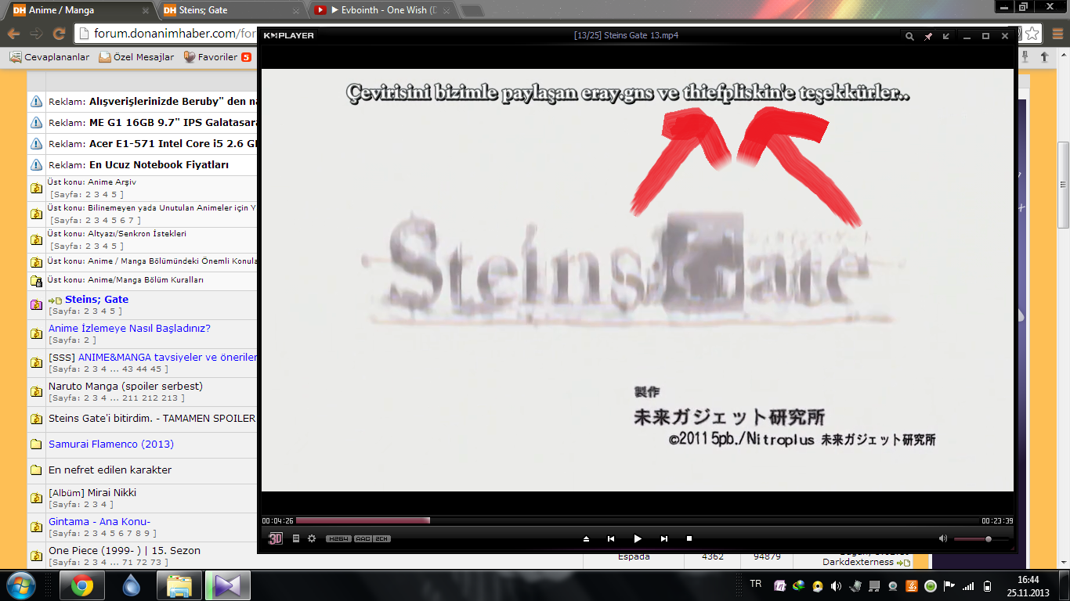Click Chrome forward navigation arrow
This screenshot has width=1070, height=601.
coord(36,34)
